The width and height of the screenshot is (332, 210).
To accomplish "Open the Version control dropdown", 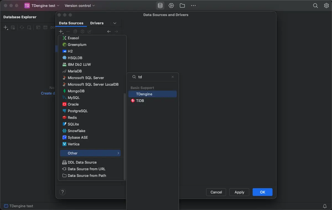I will pos(80,6).
